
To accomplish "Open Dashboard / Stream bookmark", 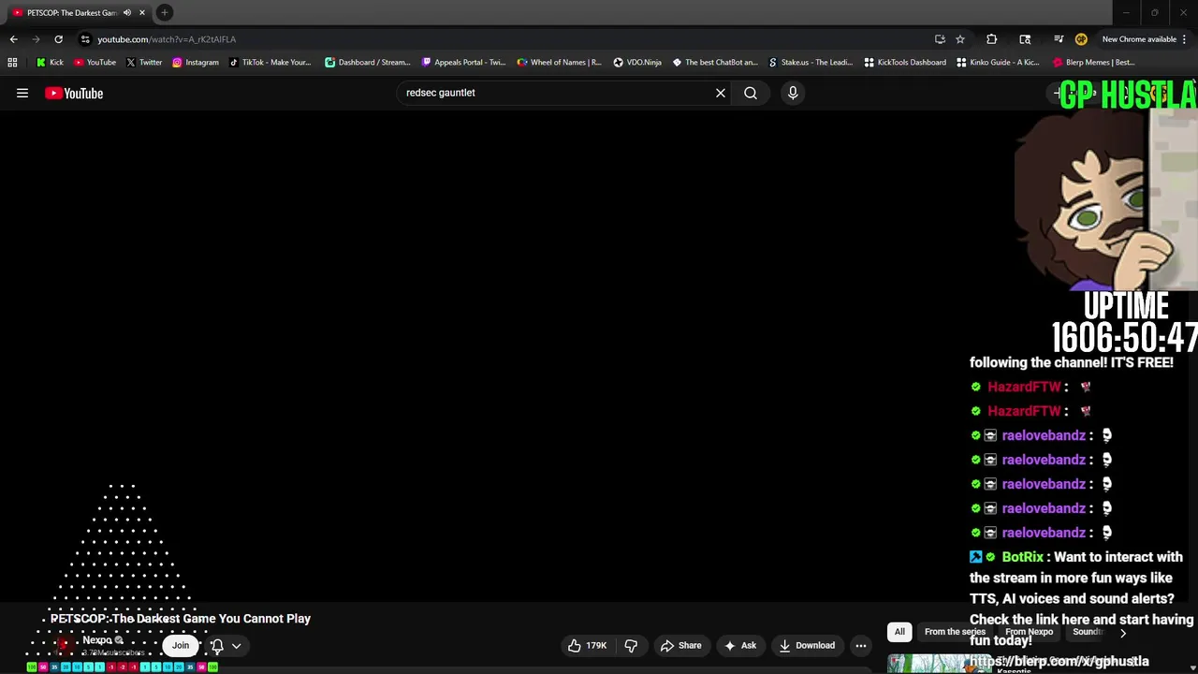I will pos(367,62).
